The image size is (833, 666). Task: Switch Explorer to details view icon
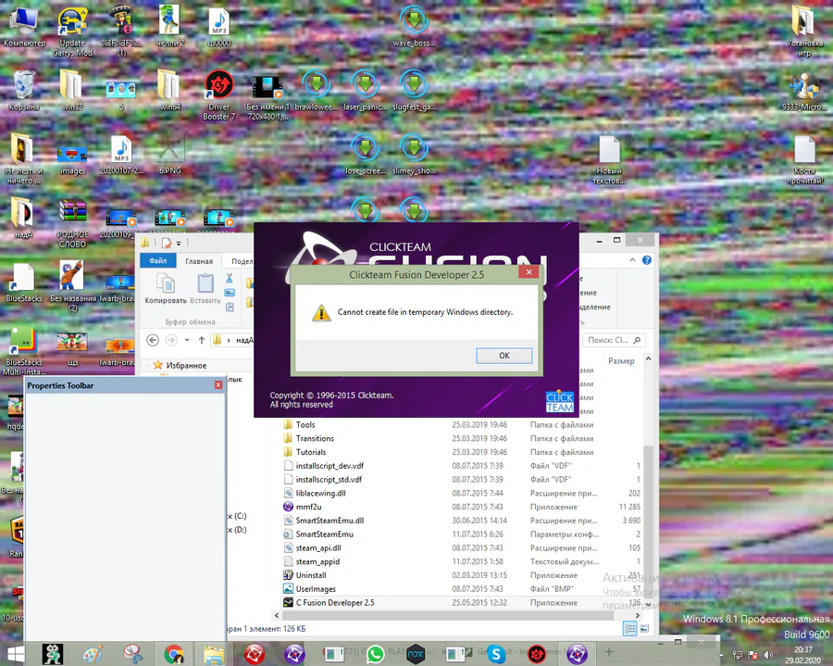tap(629, 629)
